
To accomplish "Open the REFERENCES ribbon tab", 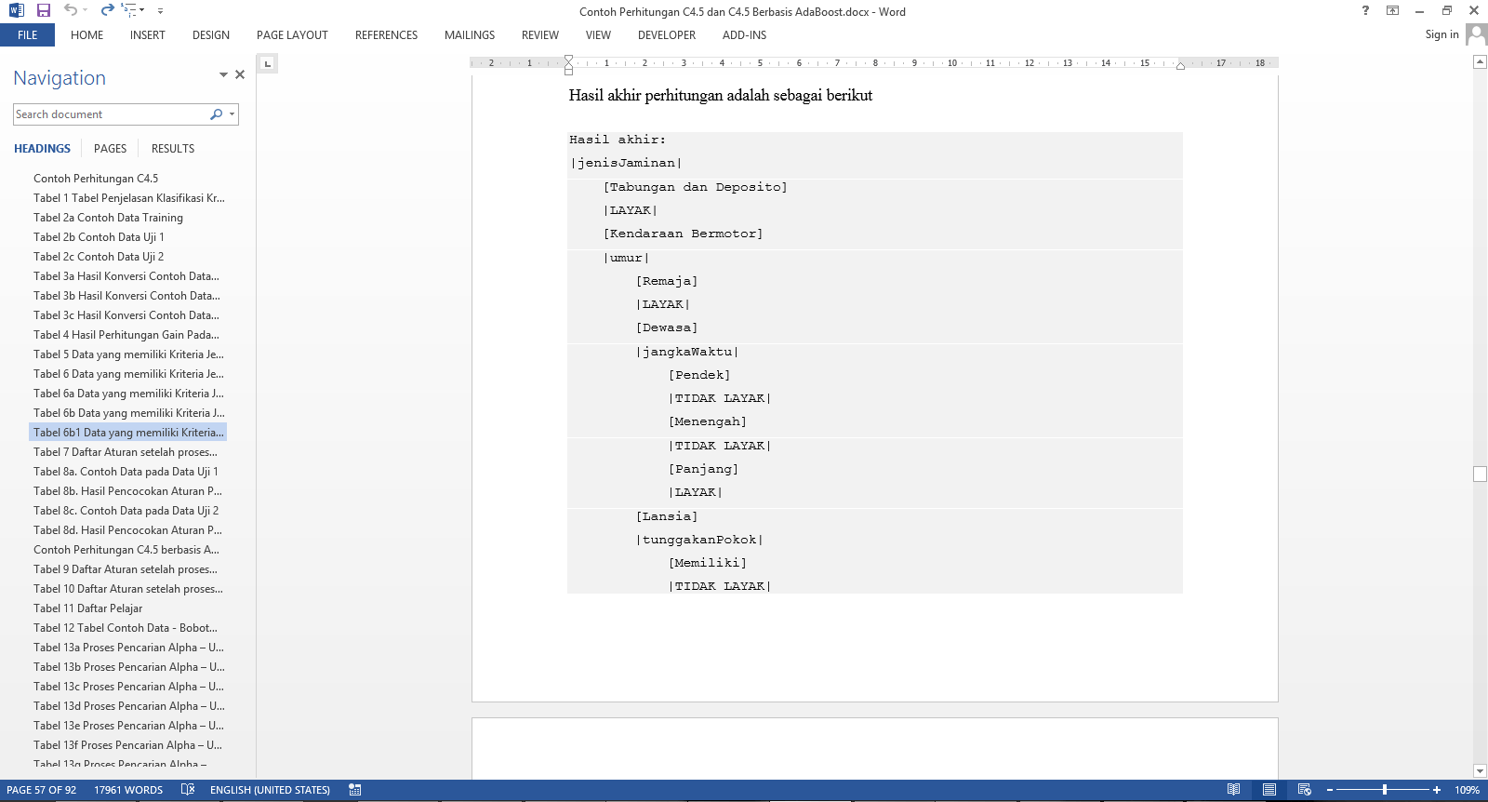I will coord(386,35).
